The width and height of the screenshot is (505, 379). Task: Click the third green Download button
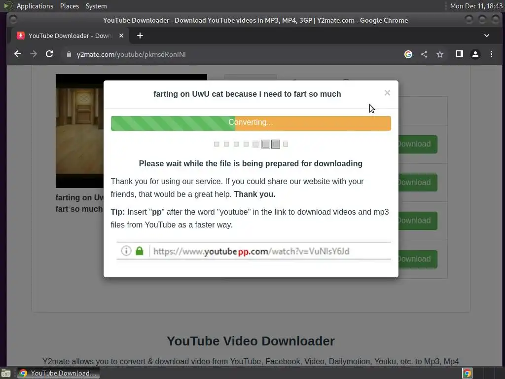coord(418,221)
